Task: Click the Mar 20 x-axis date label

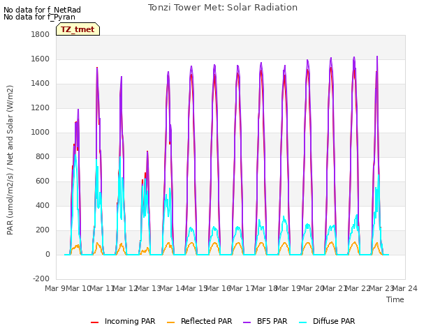Action: point(312,288)
